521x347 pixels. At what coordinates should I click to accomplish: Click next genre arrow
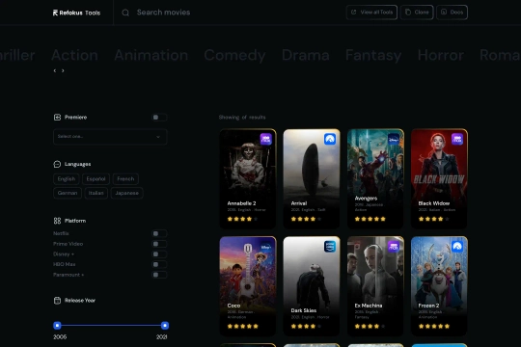click(63, 70)
